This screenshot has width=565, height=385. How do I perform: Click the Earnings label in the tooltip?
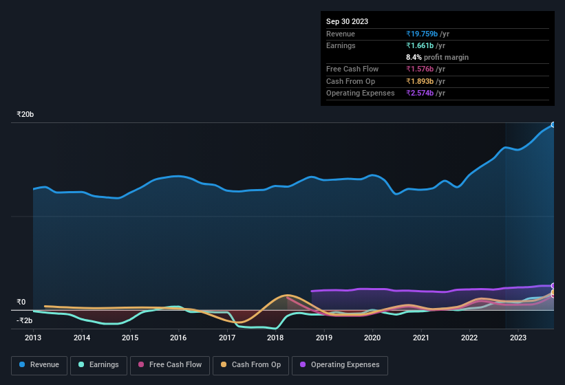point(341,45)
